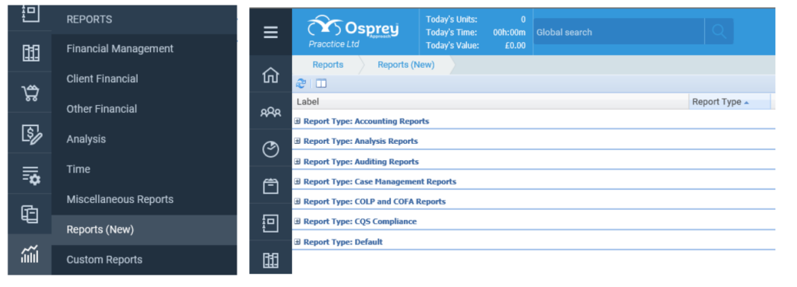This screenshot has height=287, width=797.
Task: Expand Report Type: CQS Compliance group
Action: [297, 222]
